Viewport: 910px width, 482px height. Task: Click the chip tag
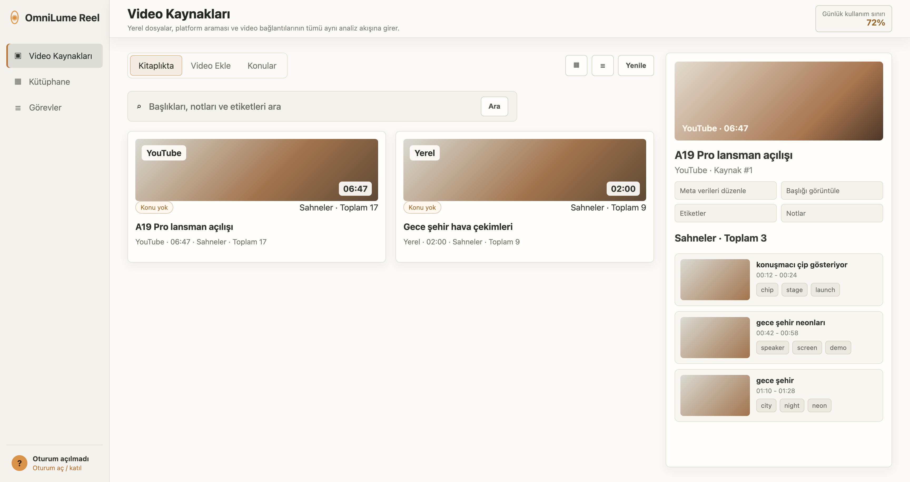[767, 290]
